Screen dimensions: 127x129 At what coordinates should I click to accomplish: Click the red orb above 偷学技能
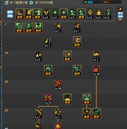click(120, 9)
